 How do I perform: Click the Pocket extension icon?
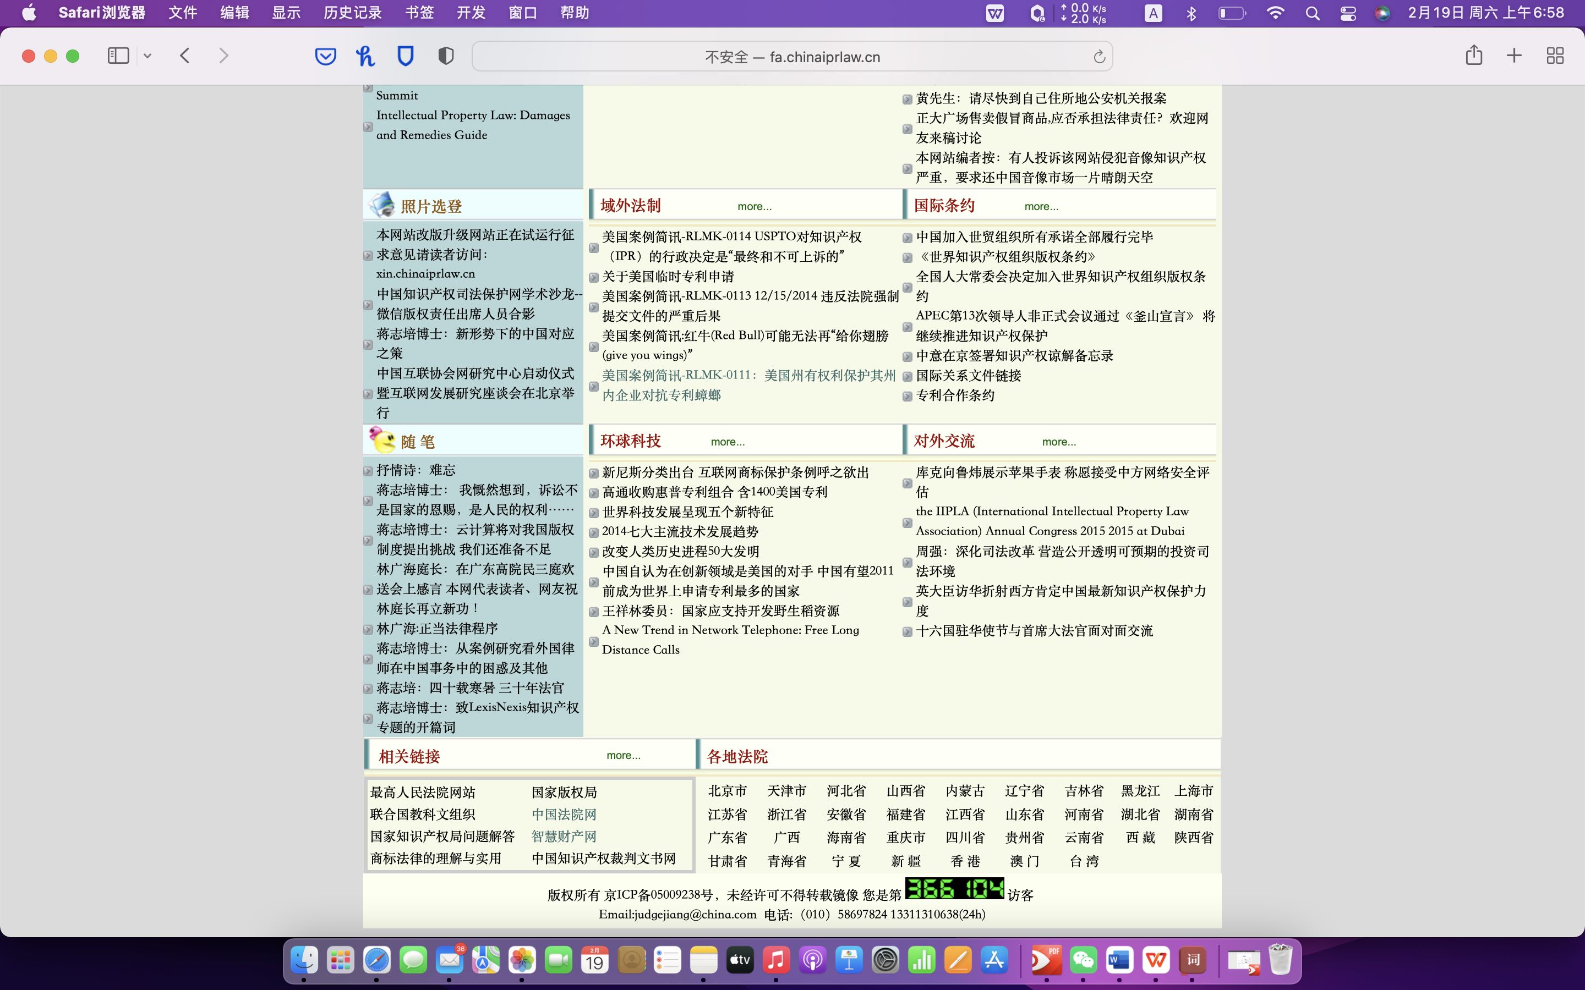click(325, 56)
